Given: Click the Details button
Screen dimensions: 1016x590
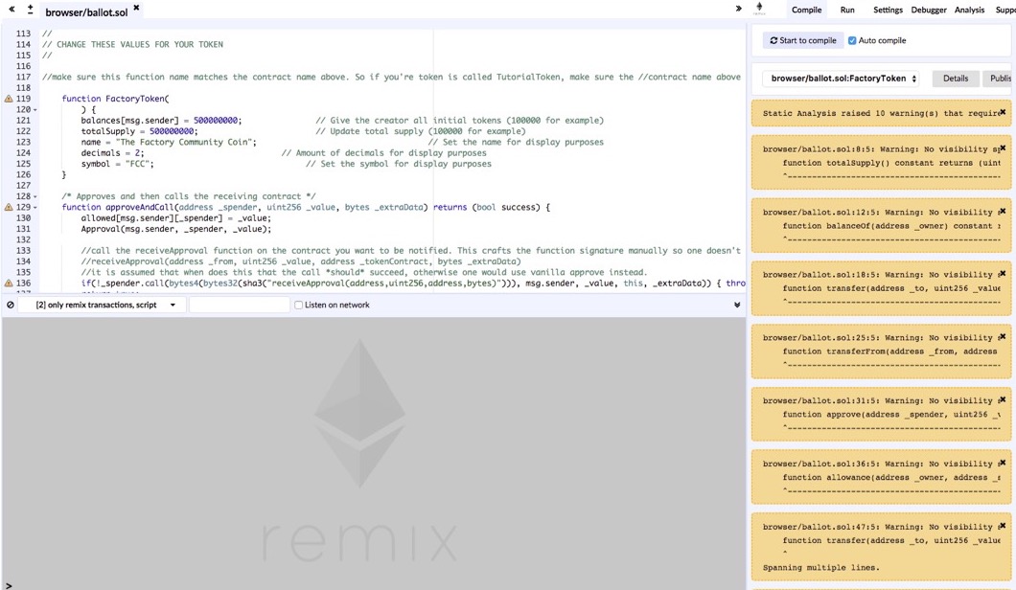Looking at the screenshot, I should (955, 79).
